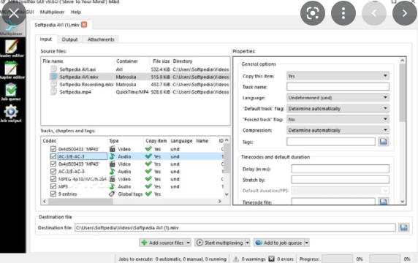The image size is (418, 263).
Task: Close the image viewer with the X
Action: (x=14, y=13)
